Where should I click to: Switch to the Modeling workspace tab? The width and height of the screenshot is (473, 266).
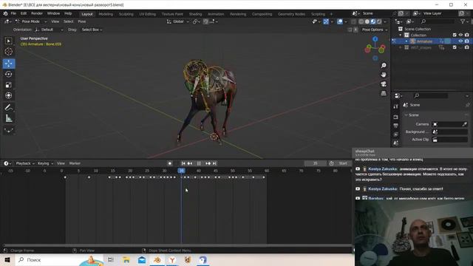106,14
